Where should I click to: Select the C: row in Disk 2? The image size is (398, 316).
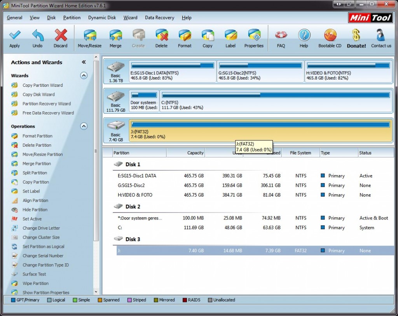coord(255,228)
